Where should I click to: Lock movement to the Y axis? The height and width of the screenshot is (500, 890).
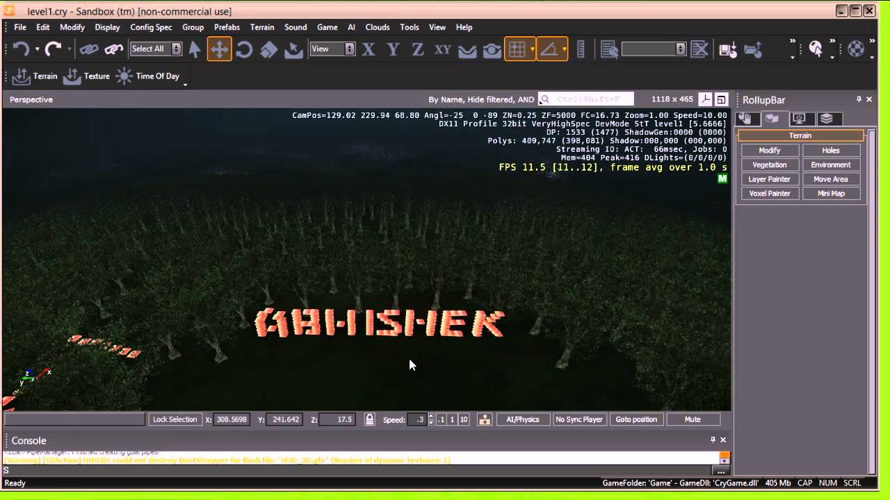click(394, 49)
